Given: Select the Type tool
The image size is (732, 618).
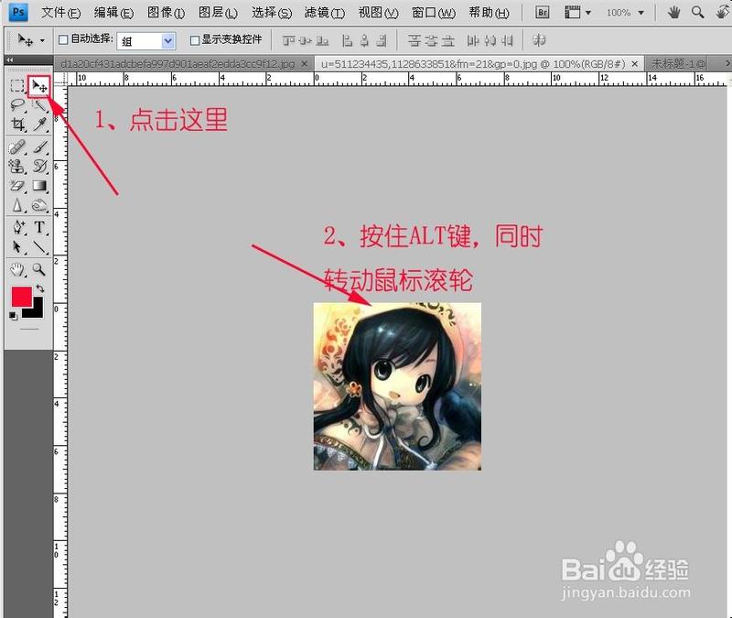Looking at the screenshot, I should coord(39,227).
